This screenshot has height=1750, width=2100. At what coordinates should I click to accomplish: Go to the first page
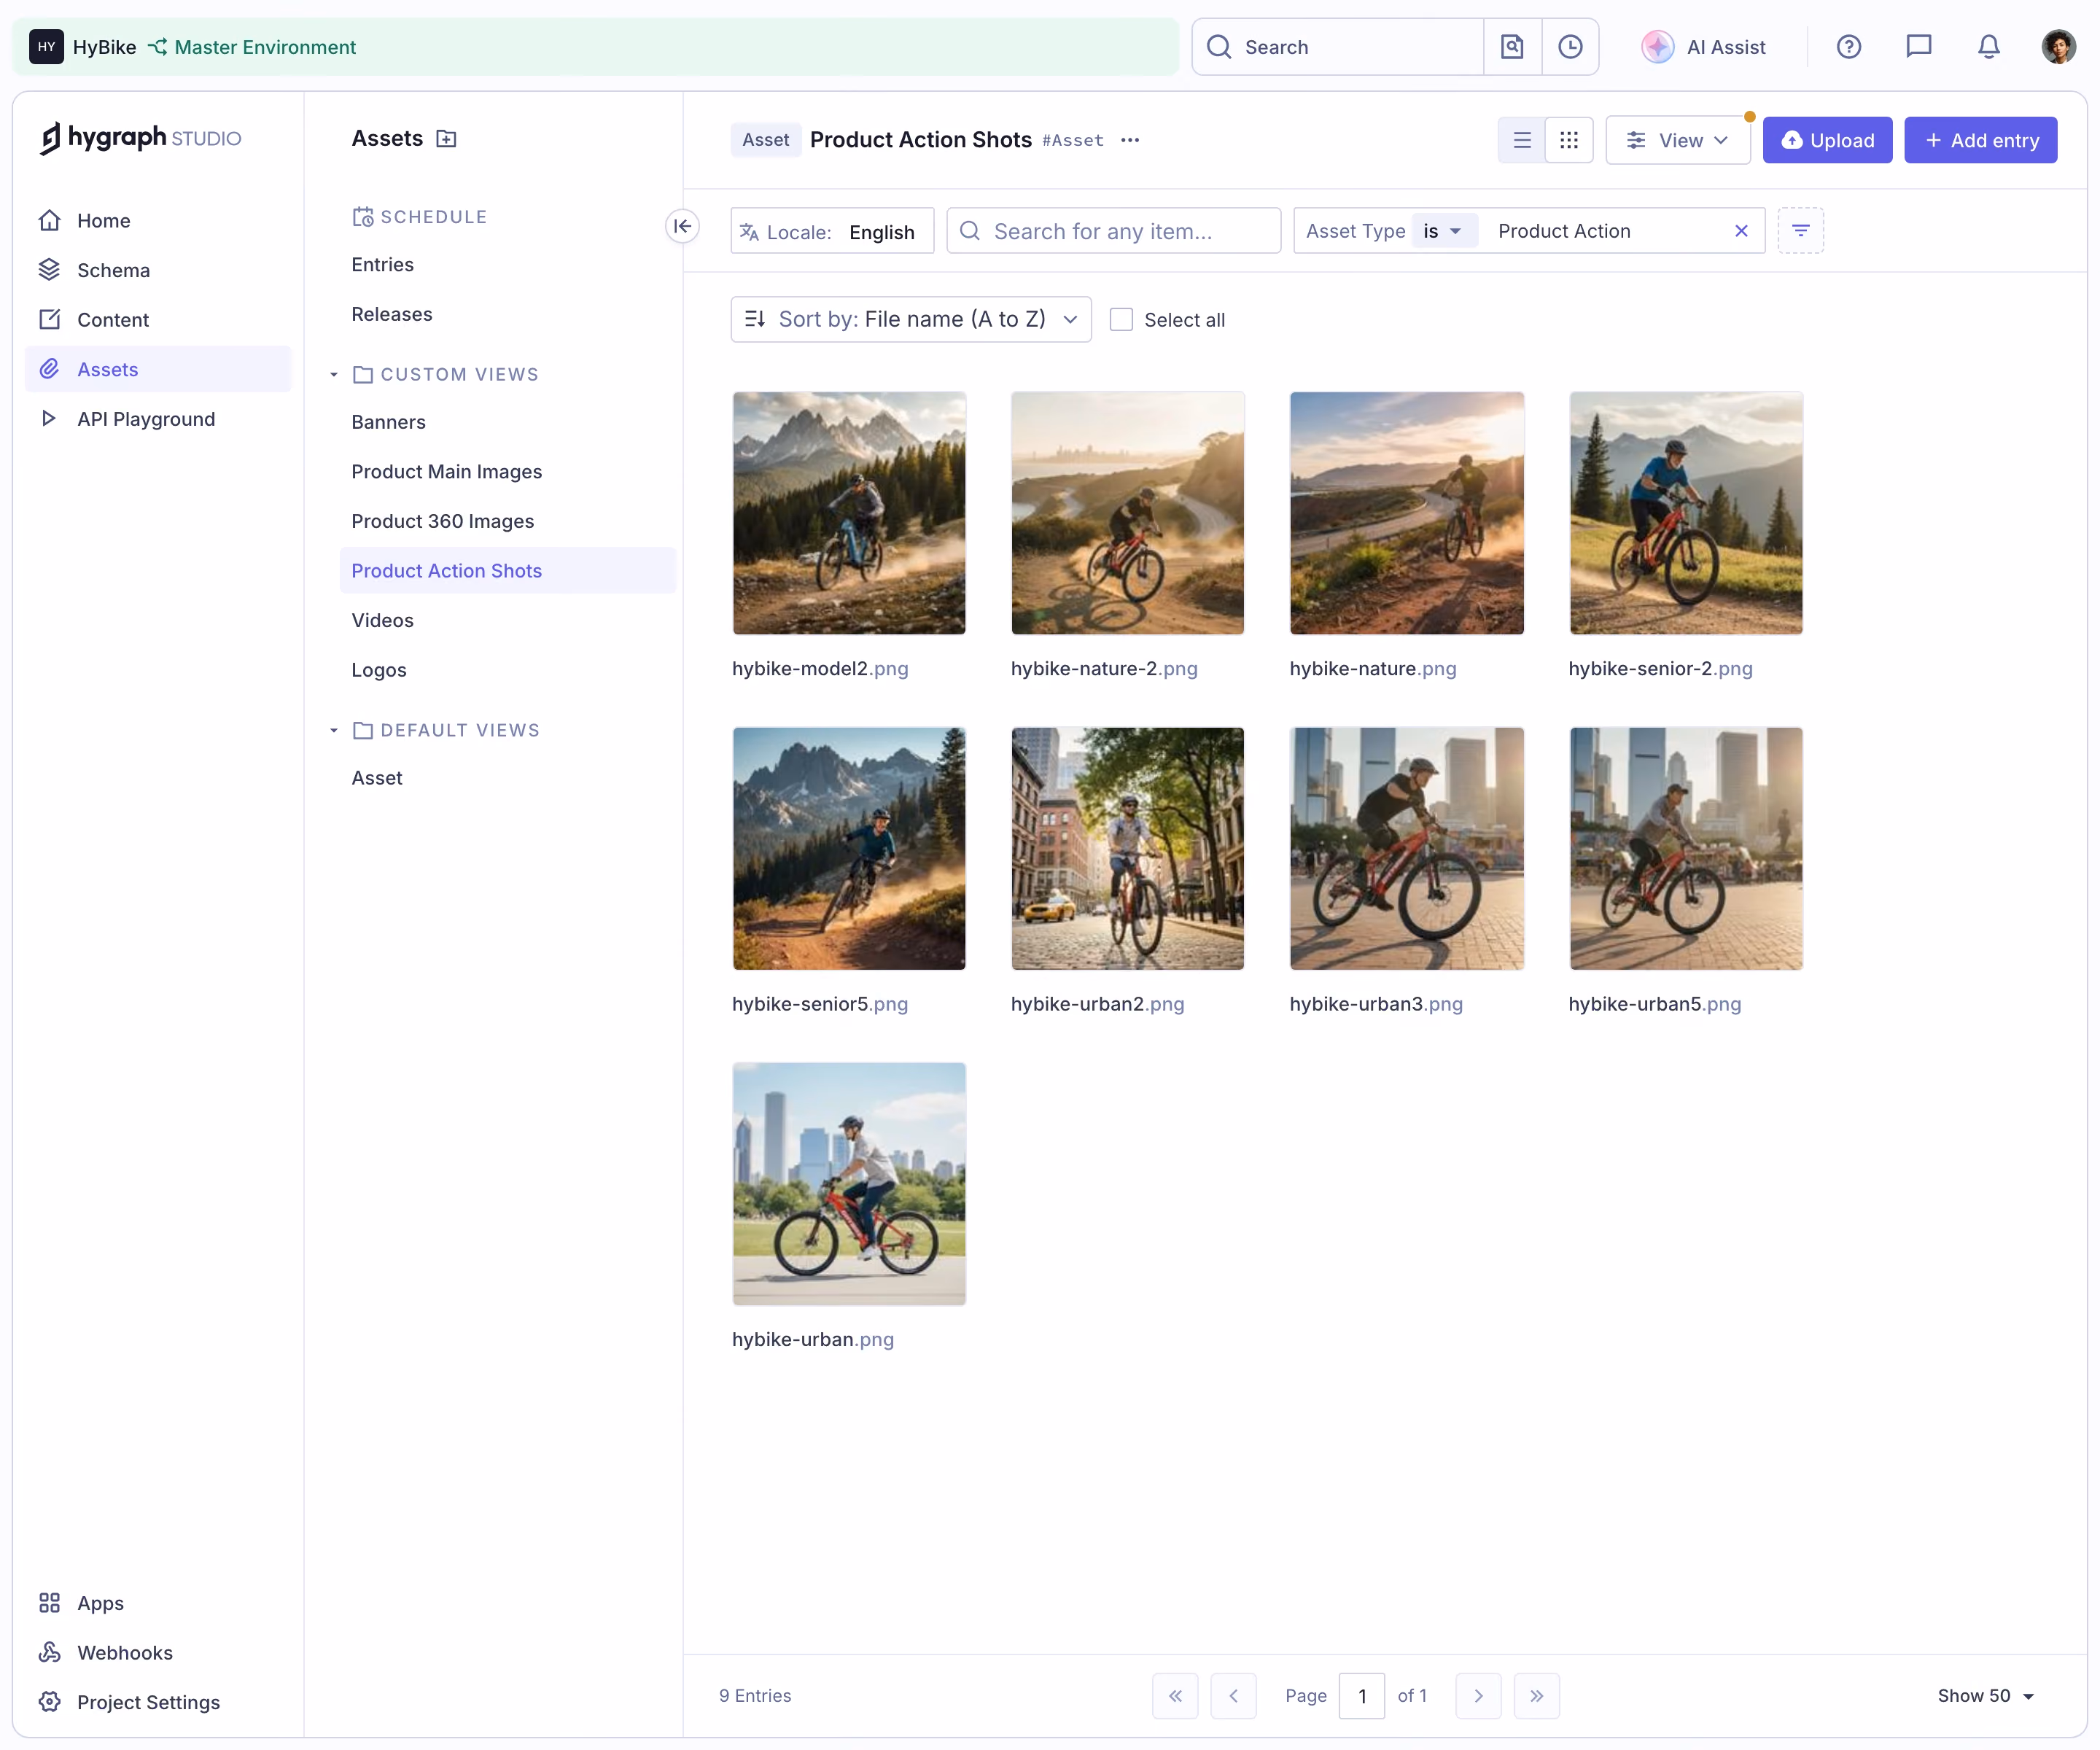(1175, 1696)
